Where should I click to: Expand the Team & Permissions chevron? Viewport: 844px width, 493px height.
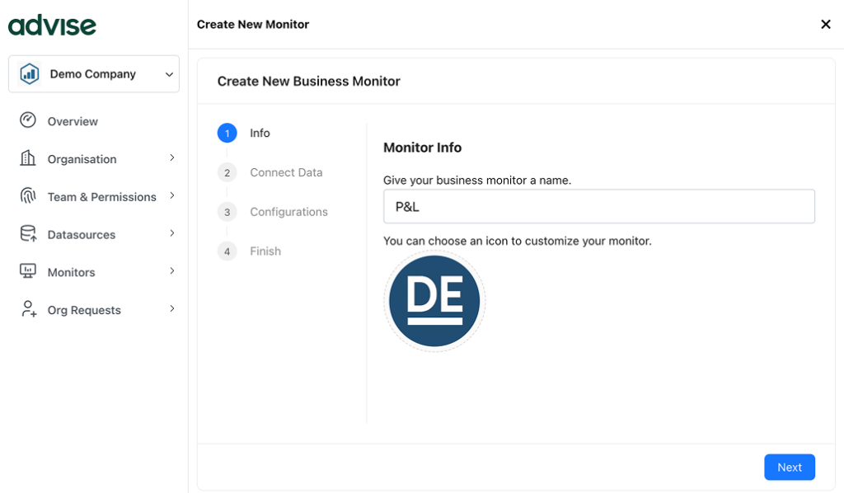click(171, 195)
